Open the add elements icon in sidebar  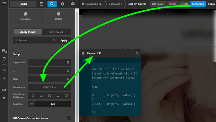point(4,51)
